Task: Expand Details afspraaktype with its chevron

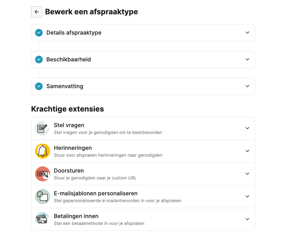Action: coord(247,33)
